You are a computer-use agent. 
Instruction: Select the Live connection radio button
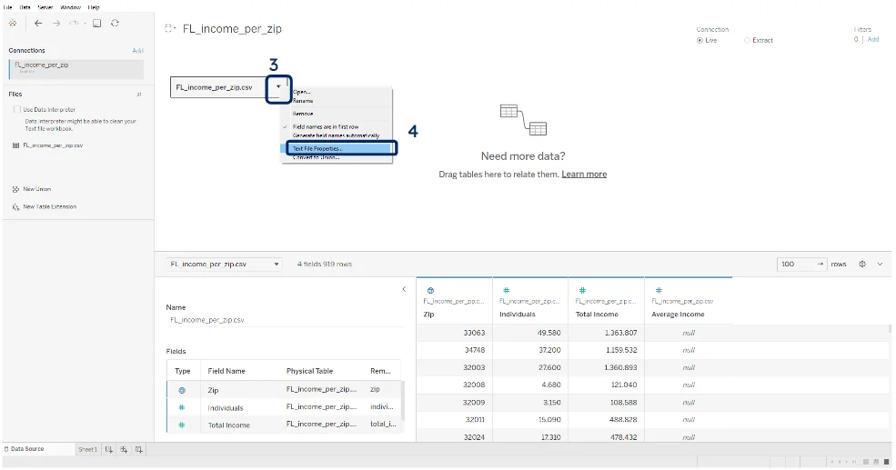[x=700, y=40]
